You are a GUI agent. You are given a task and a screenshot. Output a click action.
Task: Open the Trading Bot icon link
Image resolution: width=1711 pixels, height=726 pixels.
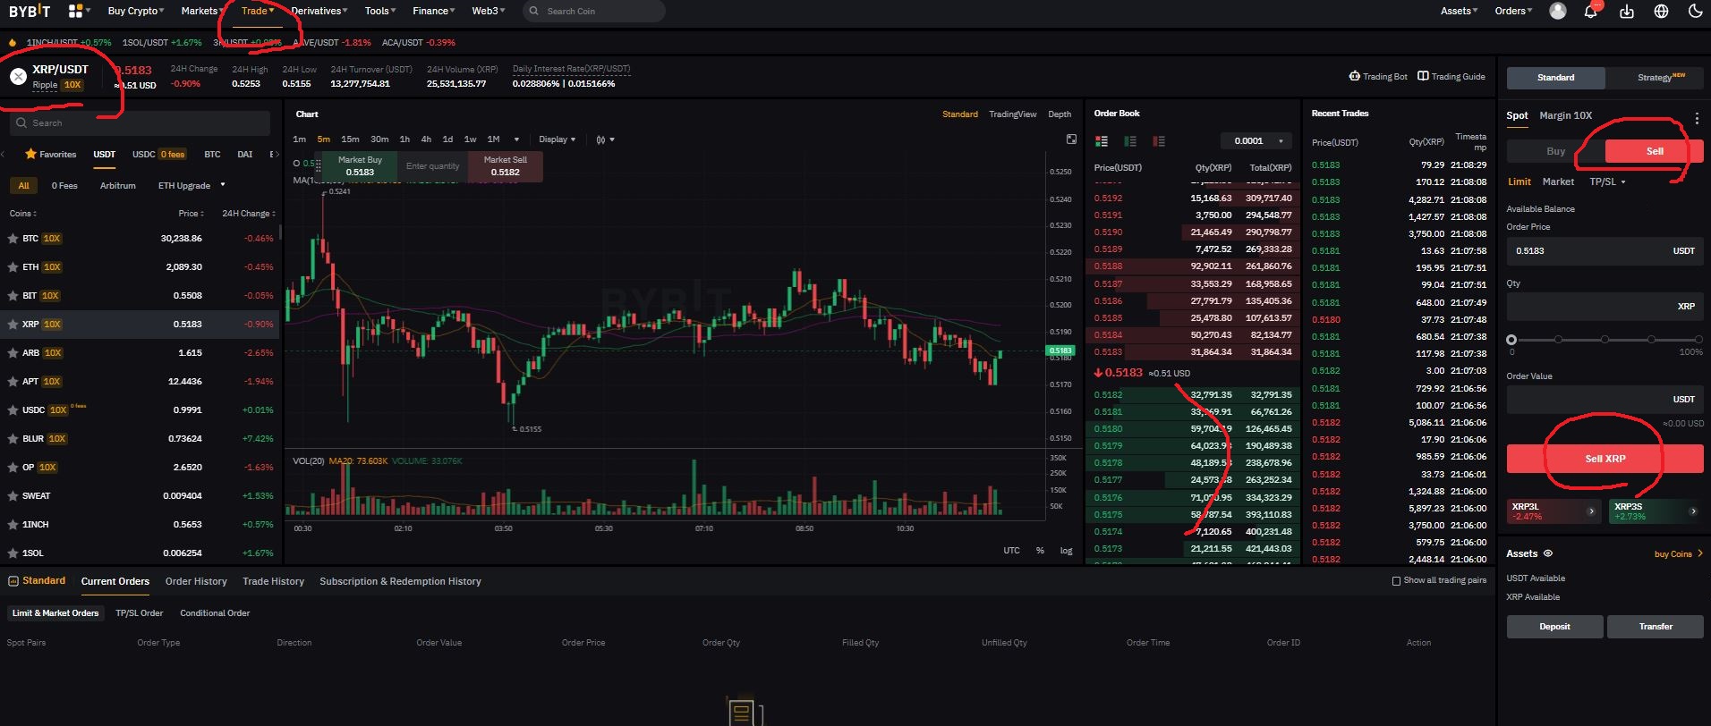tap(1354, 76)
